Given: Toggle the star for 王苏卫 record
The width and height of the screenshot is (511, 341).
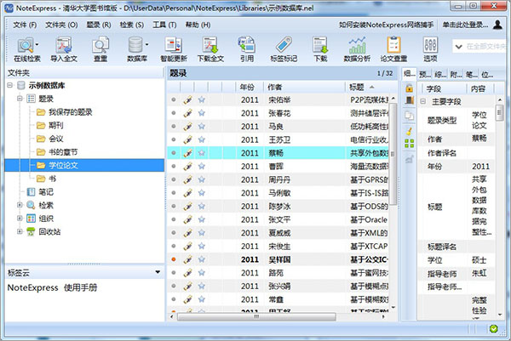Looking at the screenshot, I should tap(202, 139).
